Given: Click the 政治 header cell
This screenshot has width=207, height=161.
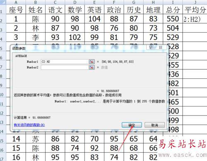Looking at the screenshot, I should coord(114,9).
